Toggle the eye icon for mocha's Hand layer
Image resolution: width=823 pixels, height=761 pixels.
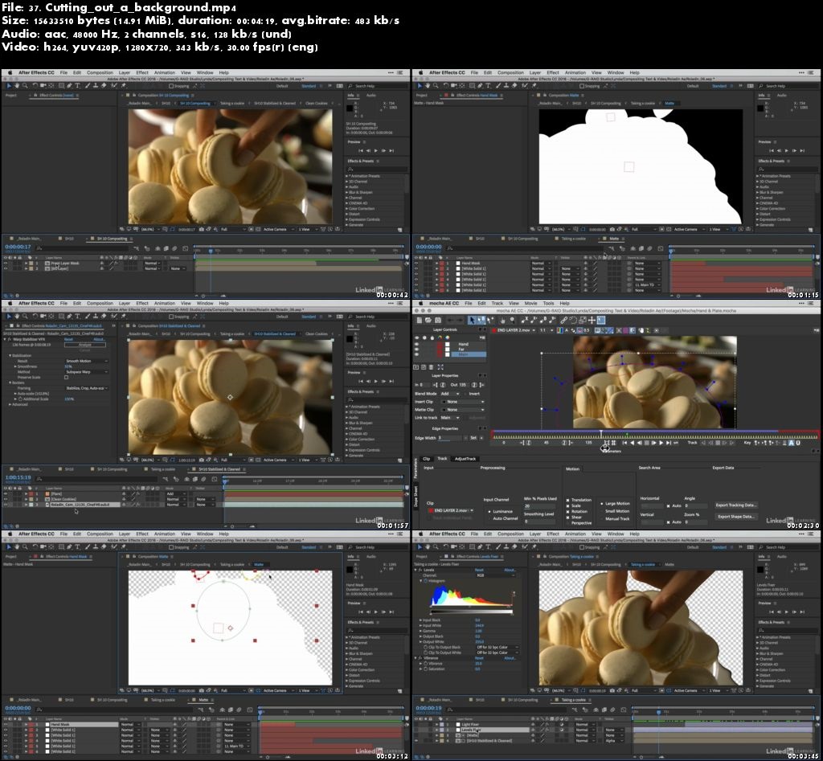click(416, 344)
